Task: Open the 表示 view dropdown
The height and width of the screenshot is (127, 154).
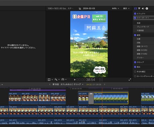Action: pyautogui.click(x=126, y=8)
